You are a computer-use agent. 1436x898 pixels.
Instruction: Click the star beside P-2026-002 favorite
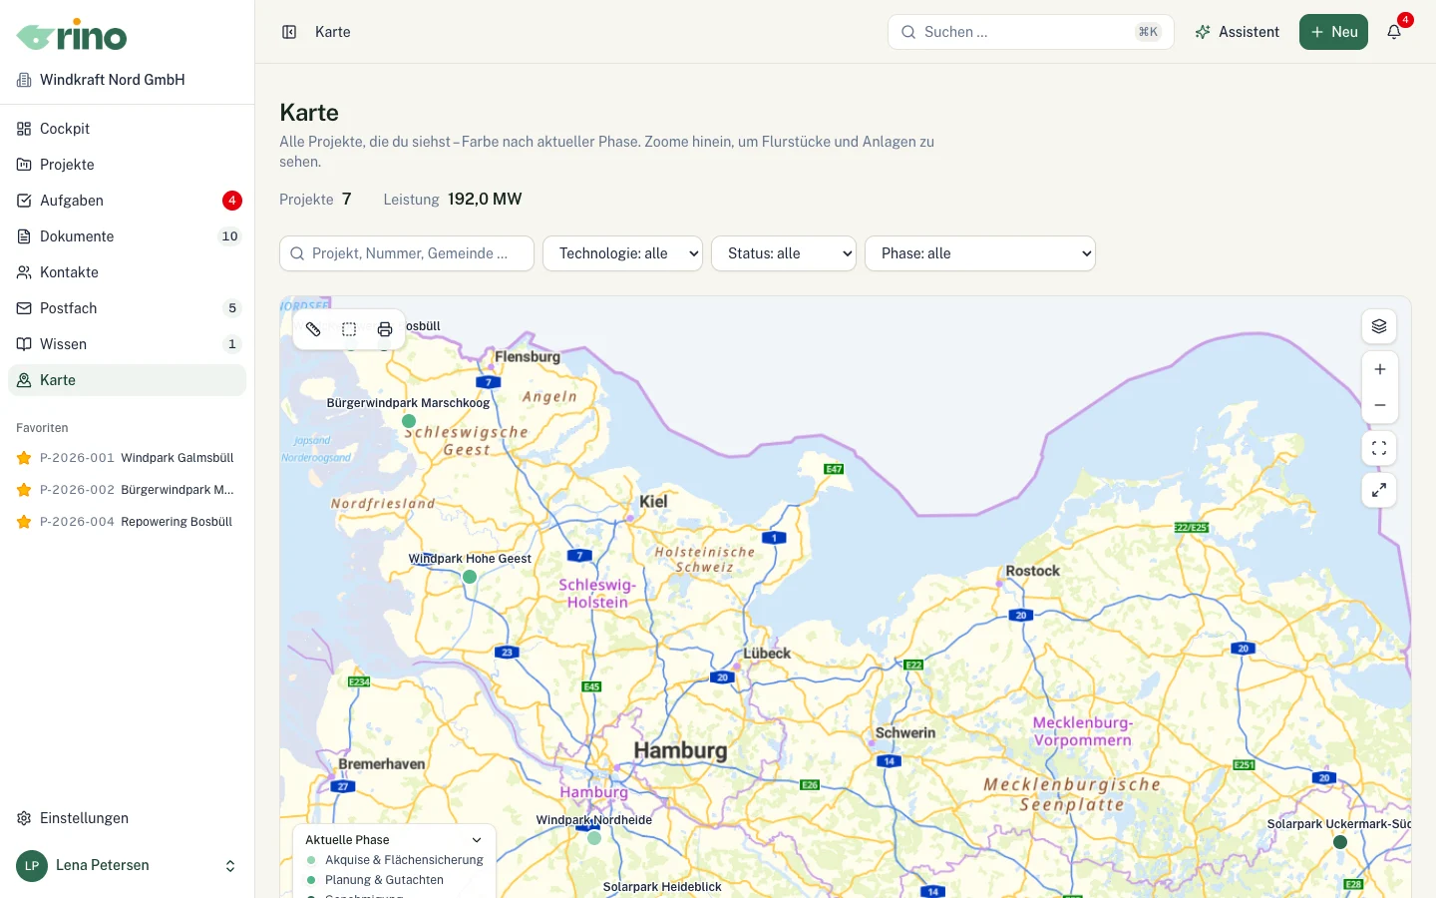click(x=24, y=490)
